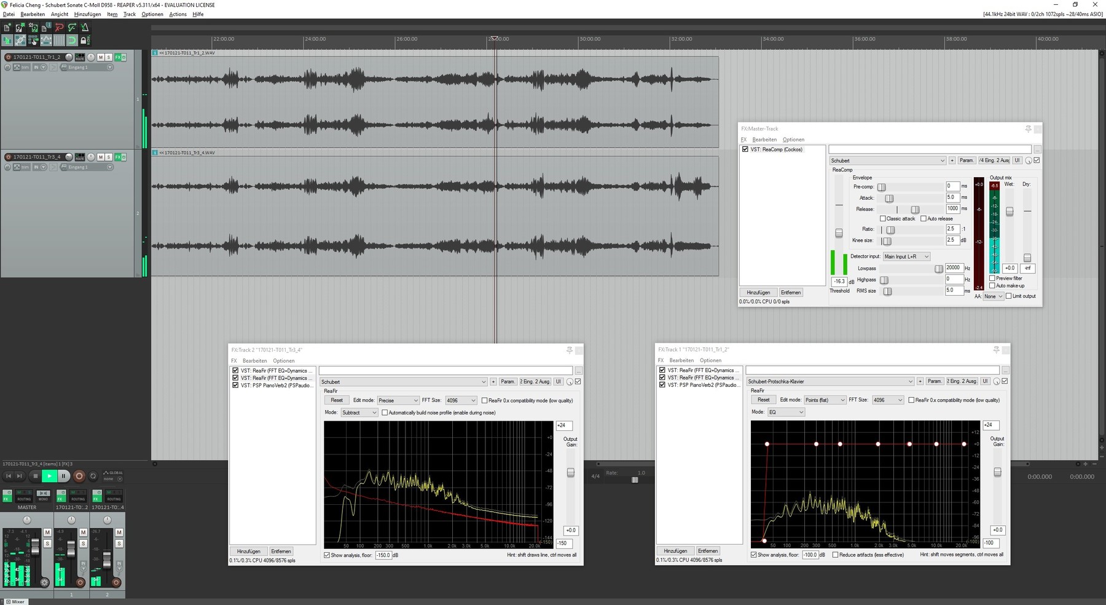Image resolution: width=1106 pixels, height=605 pixels.
Task: Click Entfernen button in FX:Track 2 window
Action: (281, 552)
